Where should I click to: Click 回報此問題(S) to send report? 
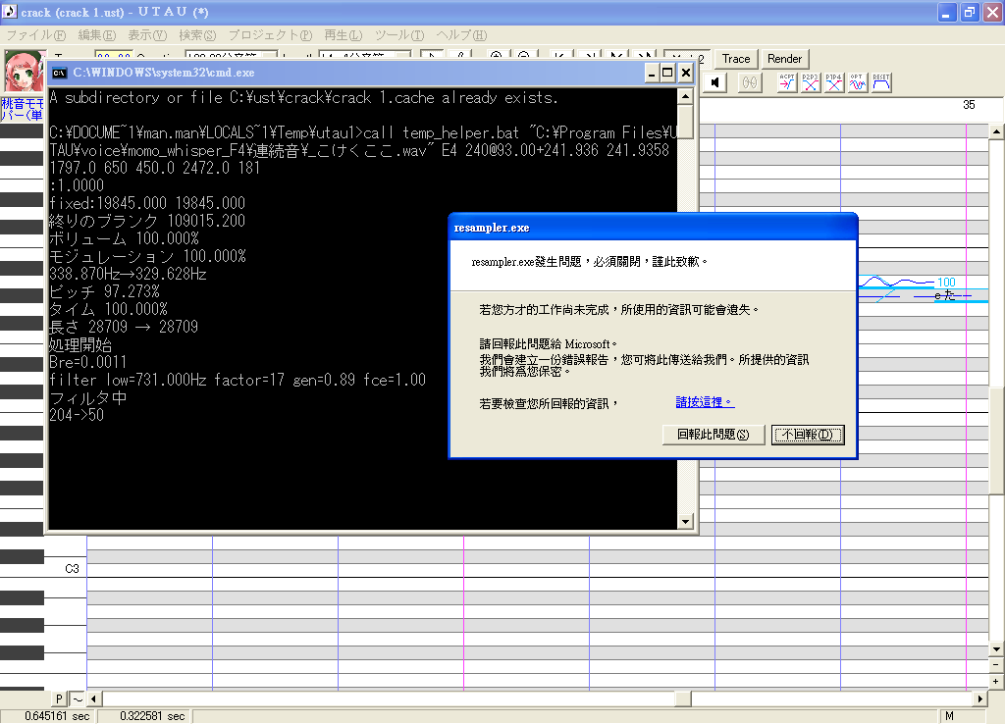click(x=714, y=435)
